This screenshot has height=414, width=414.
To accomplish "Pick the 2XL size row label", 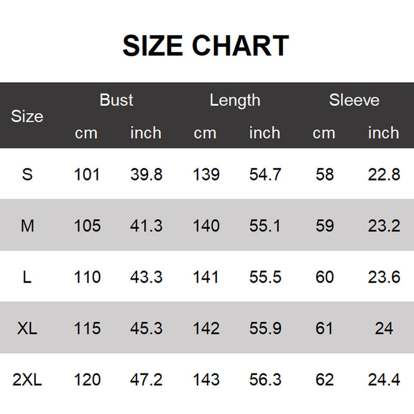I will 27,380.
